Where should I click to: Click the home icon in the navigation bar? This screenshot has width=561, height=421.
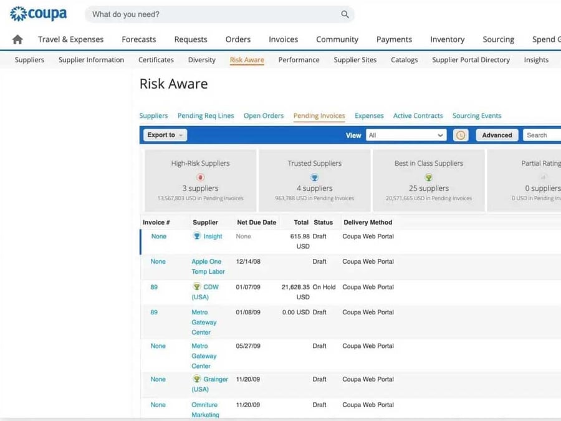pyautogui.click(x=17, y=39)
